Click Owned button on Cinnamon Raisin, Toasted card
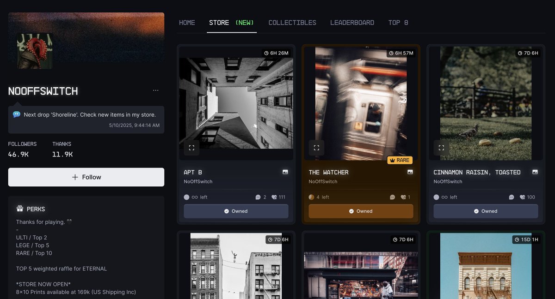 (x=486, y=211)
